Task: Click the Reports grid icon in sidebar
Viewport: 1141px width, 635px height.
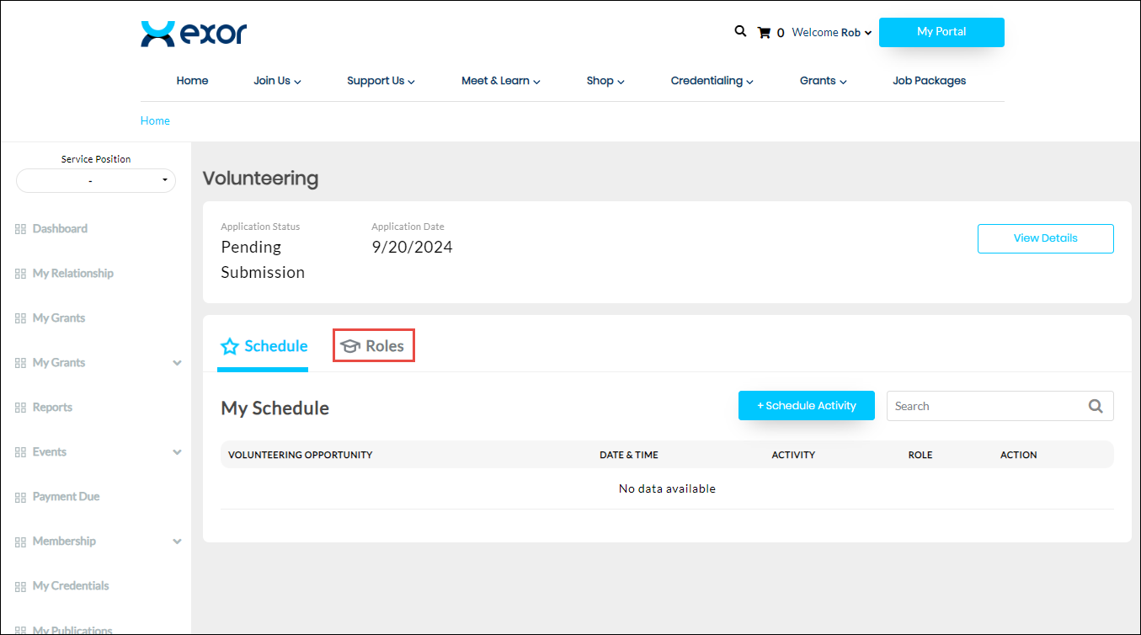Action: coord(21,408)
